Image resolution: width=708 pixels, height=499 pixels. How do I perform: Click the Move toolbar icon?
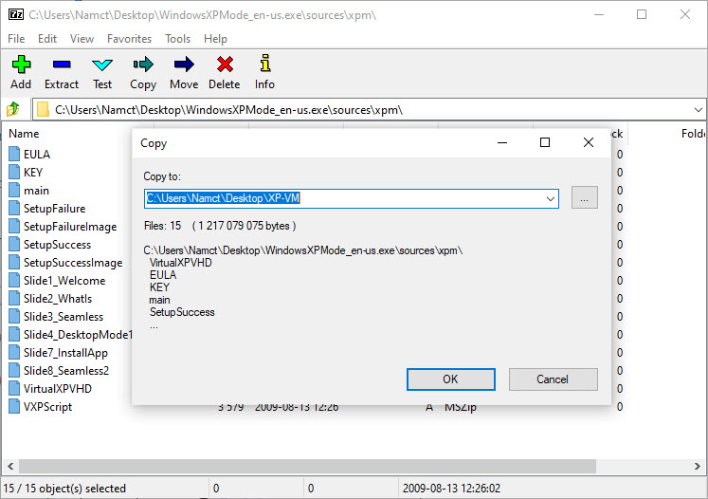tap(184, 65)
